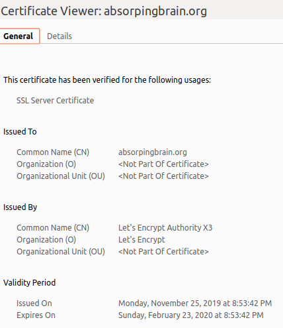
Task: Click the SSL Server Certificate usage entry
Action: [56, 101]
